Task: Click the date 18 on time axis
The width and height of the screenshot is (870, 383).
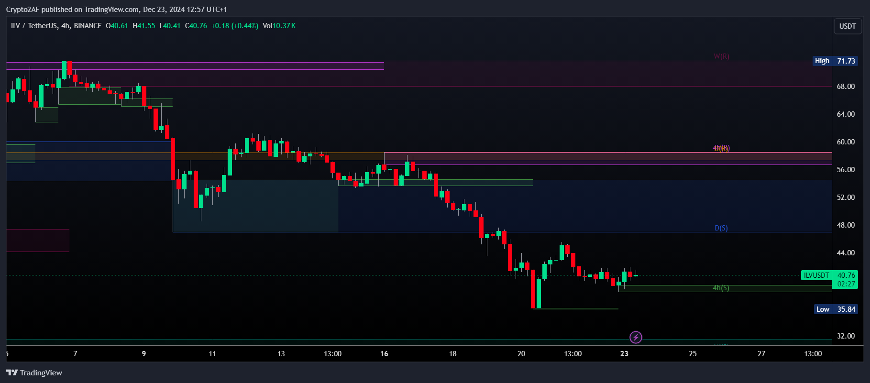Action: (452, 354)
